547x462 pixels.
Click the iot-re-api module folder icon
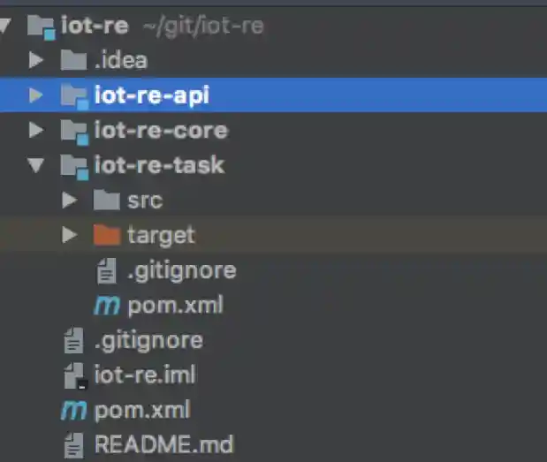[x=74, y=95]
